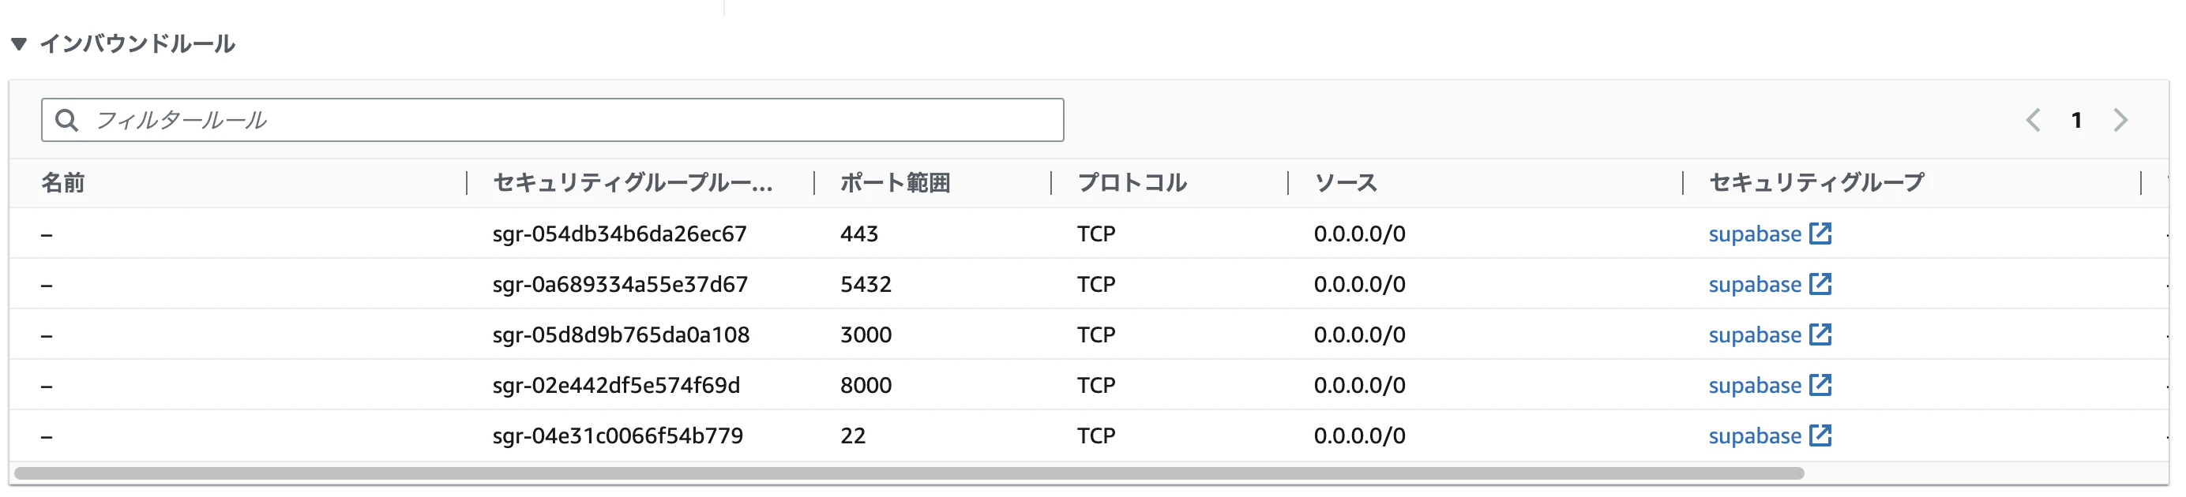
Task: Sort by セキュリティグループ column header
Action: tap(1816, 182)
